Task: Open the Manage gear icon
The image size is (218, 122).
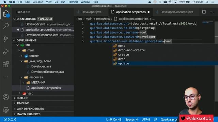Action: coord(6,110)
